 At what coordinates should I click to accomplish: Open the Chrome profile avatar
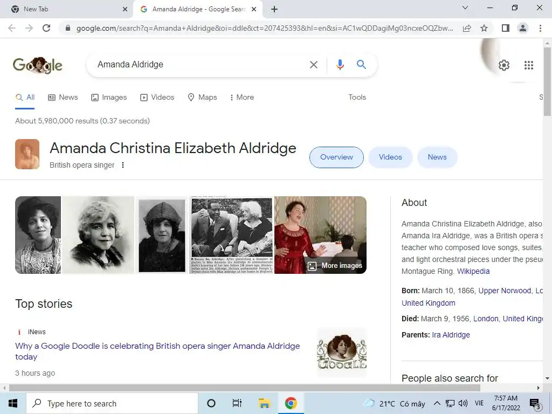[x=523, y=28]
